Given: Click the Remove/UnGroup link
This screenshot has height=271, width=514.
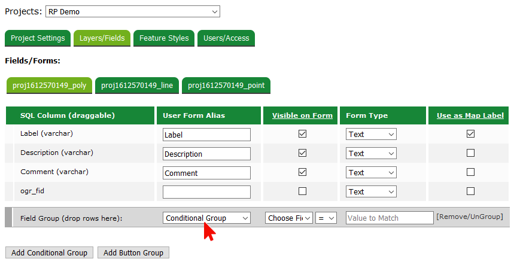Looking at the screenshot, I should (470, 217).
